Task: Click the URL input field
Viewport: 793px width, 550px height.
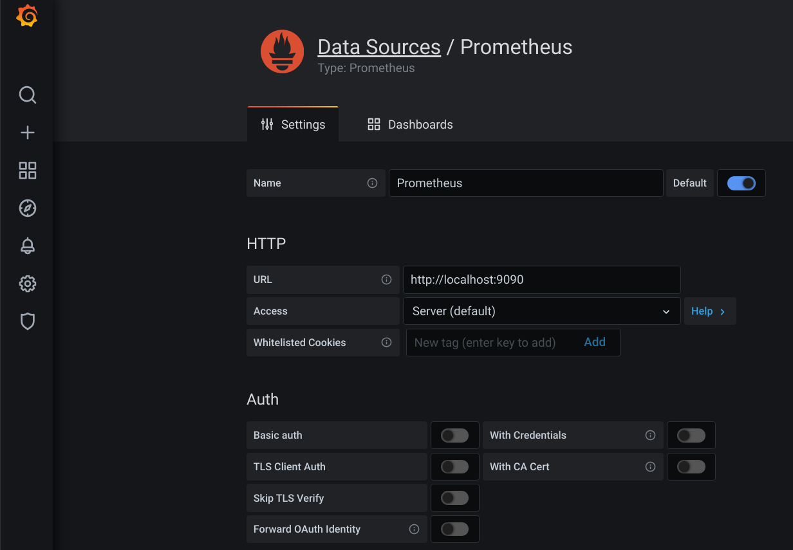Action: coord(542,280)
